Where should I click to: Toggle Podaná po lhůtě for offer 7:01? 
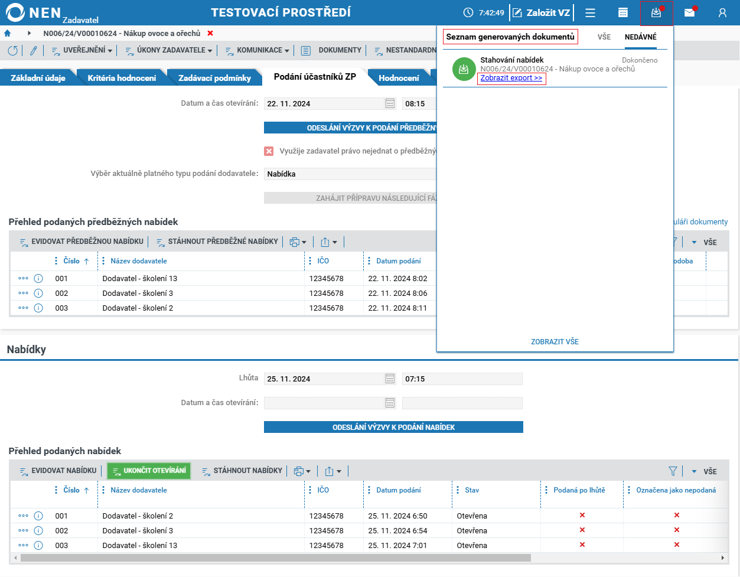click(x=582, y=545)
